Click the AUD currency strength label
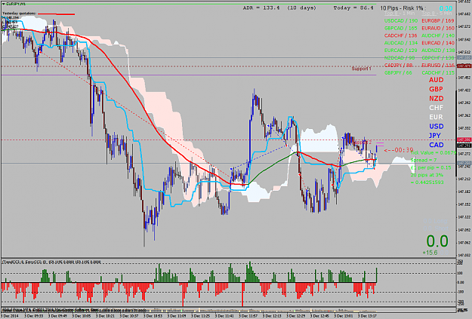 click(437, 80)
